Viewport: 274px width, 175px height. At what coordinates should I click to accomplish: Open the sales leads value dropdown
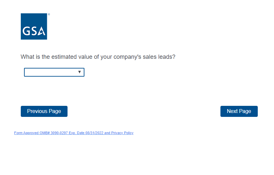coord(54,72)
